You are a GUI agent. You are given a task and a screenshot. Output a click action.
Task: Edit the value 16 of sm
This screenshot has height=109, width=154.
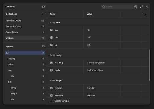point(102,30)
